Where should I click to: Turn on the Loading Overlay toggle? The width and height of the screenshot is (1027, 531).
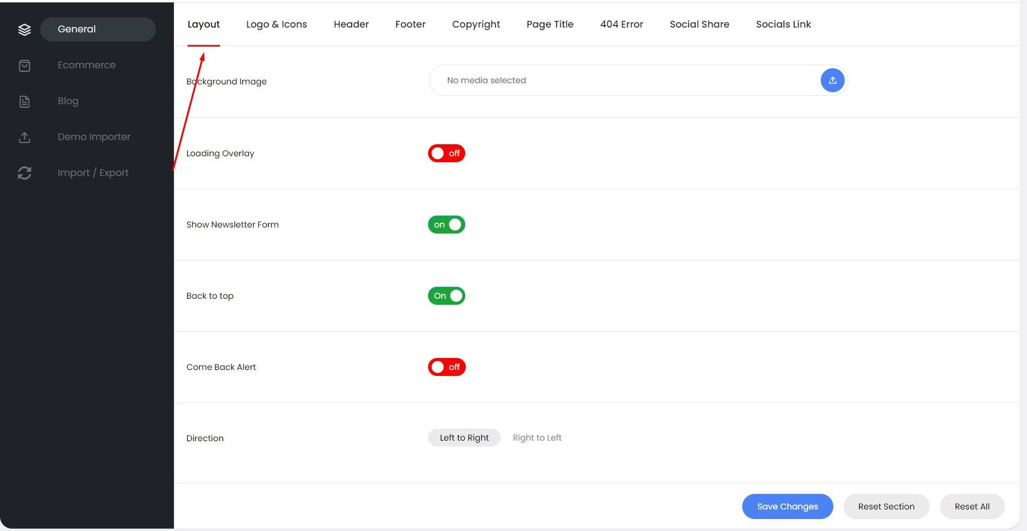tap(447, 153)
